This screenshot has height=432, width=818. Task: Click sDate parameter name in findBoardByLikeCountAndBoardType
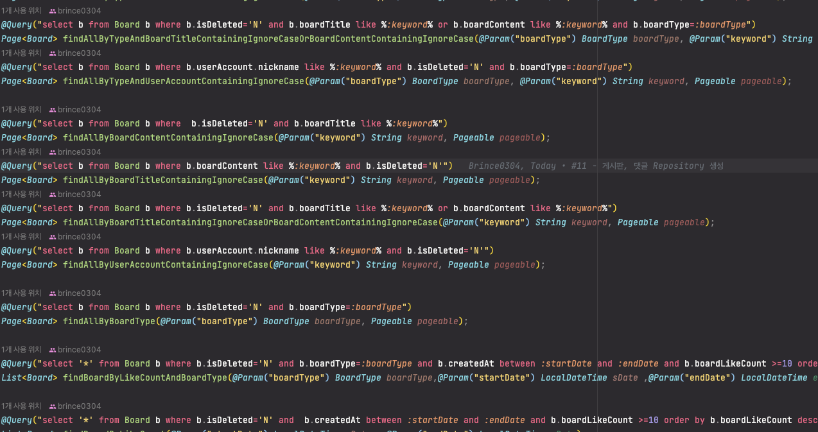[625, 378]
